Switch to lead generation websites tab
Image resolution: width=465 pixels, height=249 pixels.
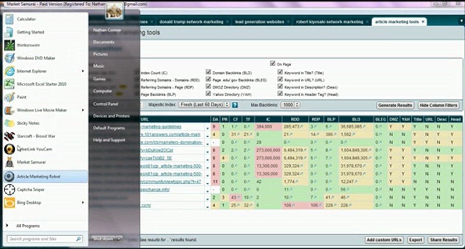point(259,22)
